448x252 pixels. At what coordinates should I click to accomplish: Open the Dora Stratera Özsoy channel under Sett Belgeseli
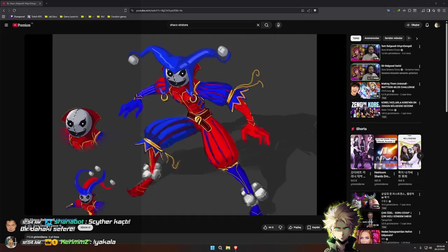391,50
